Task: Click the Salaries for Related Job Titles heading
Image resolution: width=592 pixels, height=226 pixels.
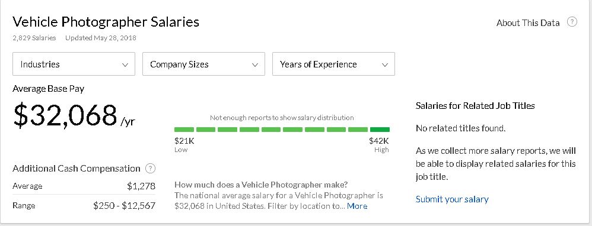Action: click(x=475, y=106)
